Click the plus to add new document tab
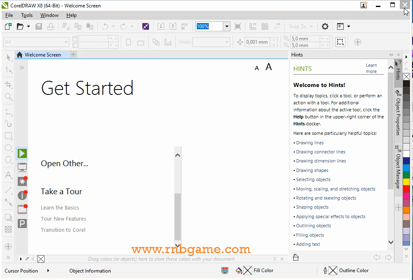This screenshot has width=413, height=280. tap(73, 54)
